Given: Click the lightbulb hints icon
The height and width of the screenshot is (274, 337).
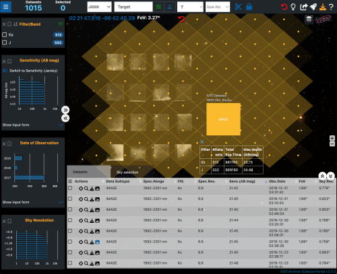Looking at the screenshot, I should [x=293, y=7].
